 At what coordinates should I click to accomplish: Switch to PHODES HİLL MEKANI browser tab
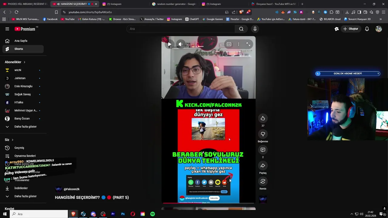(x=25, y=4)
